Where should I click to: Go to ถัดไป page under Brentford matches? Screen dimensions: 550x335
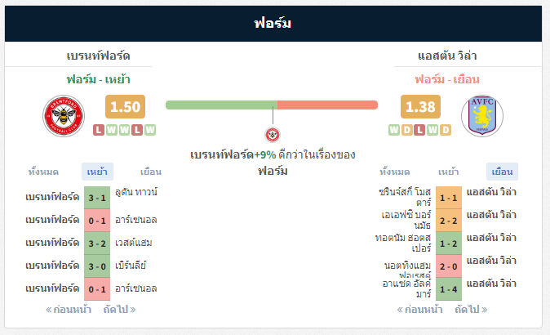(x=120, y=310)
